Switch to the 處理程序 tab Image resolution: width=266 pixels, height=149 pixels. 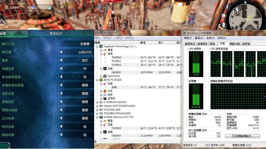(202, 44)
